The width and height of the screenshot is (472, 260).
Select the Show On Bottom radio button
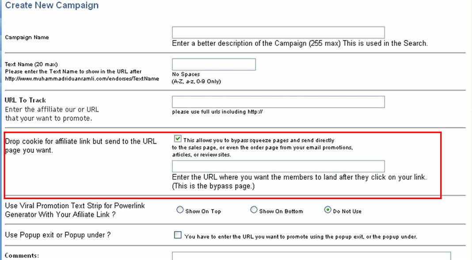(254, 210)
